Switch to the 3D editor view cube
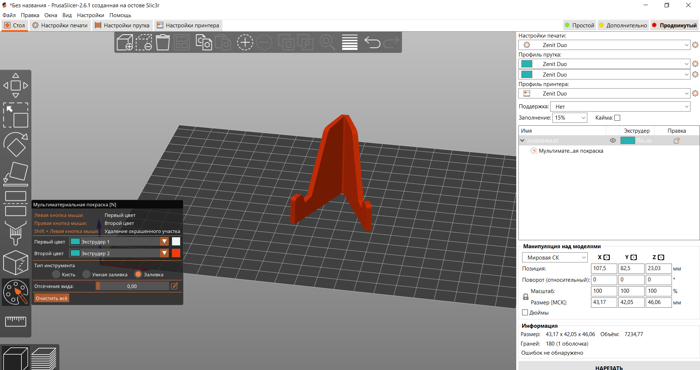The image size is (700, 370). [x=15, y=359]
